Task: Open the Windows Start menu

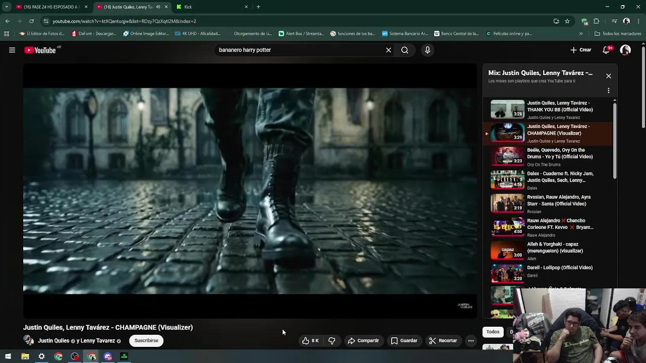Action: tap(8, 356)
